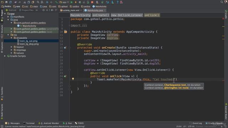Expand the collapsed import statement fold
228x128 pixels.
point(79,25)
